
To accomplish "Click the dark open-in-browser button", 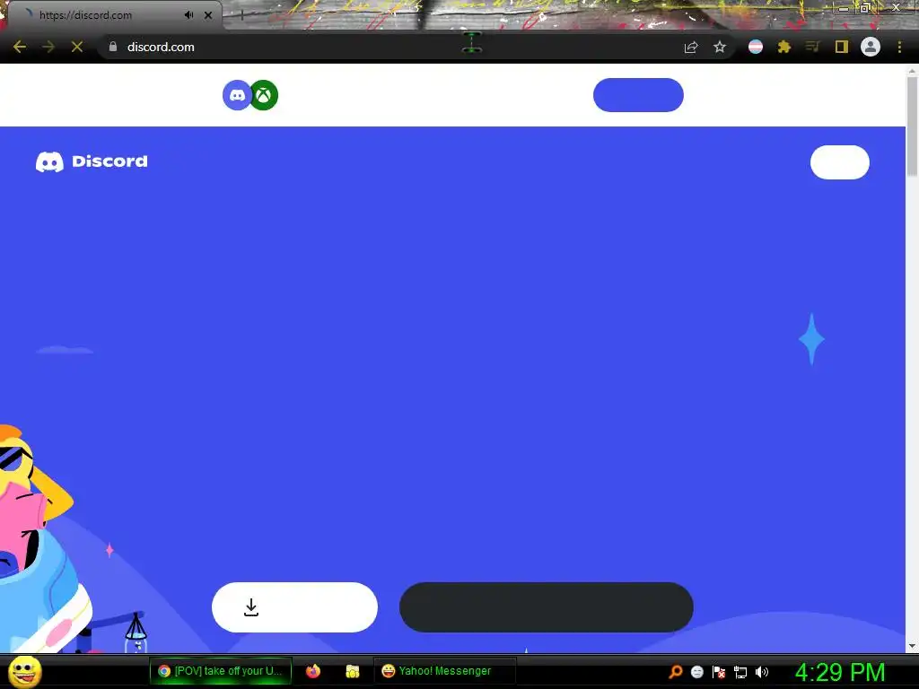I will pos(547,607).
